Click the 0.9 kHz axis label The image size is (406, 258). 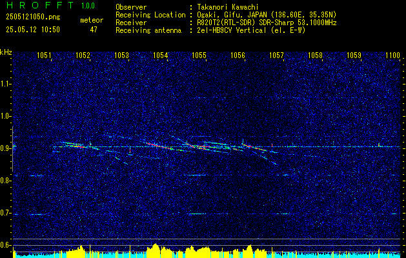(x=5, y=148)
